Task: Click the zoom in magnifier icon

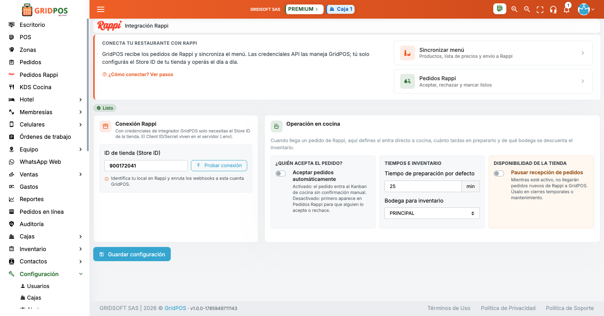Action: point(514,9)
